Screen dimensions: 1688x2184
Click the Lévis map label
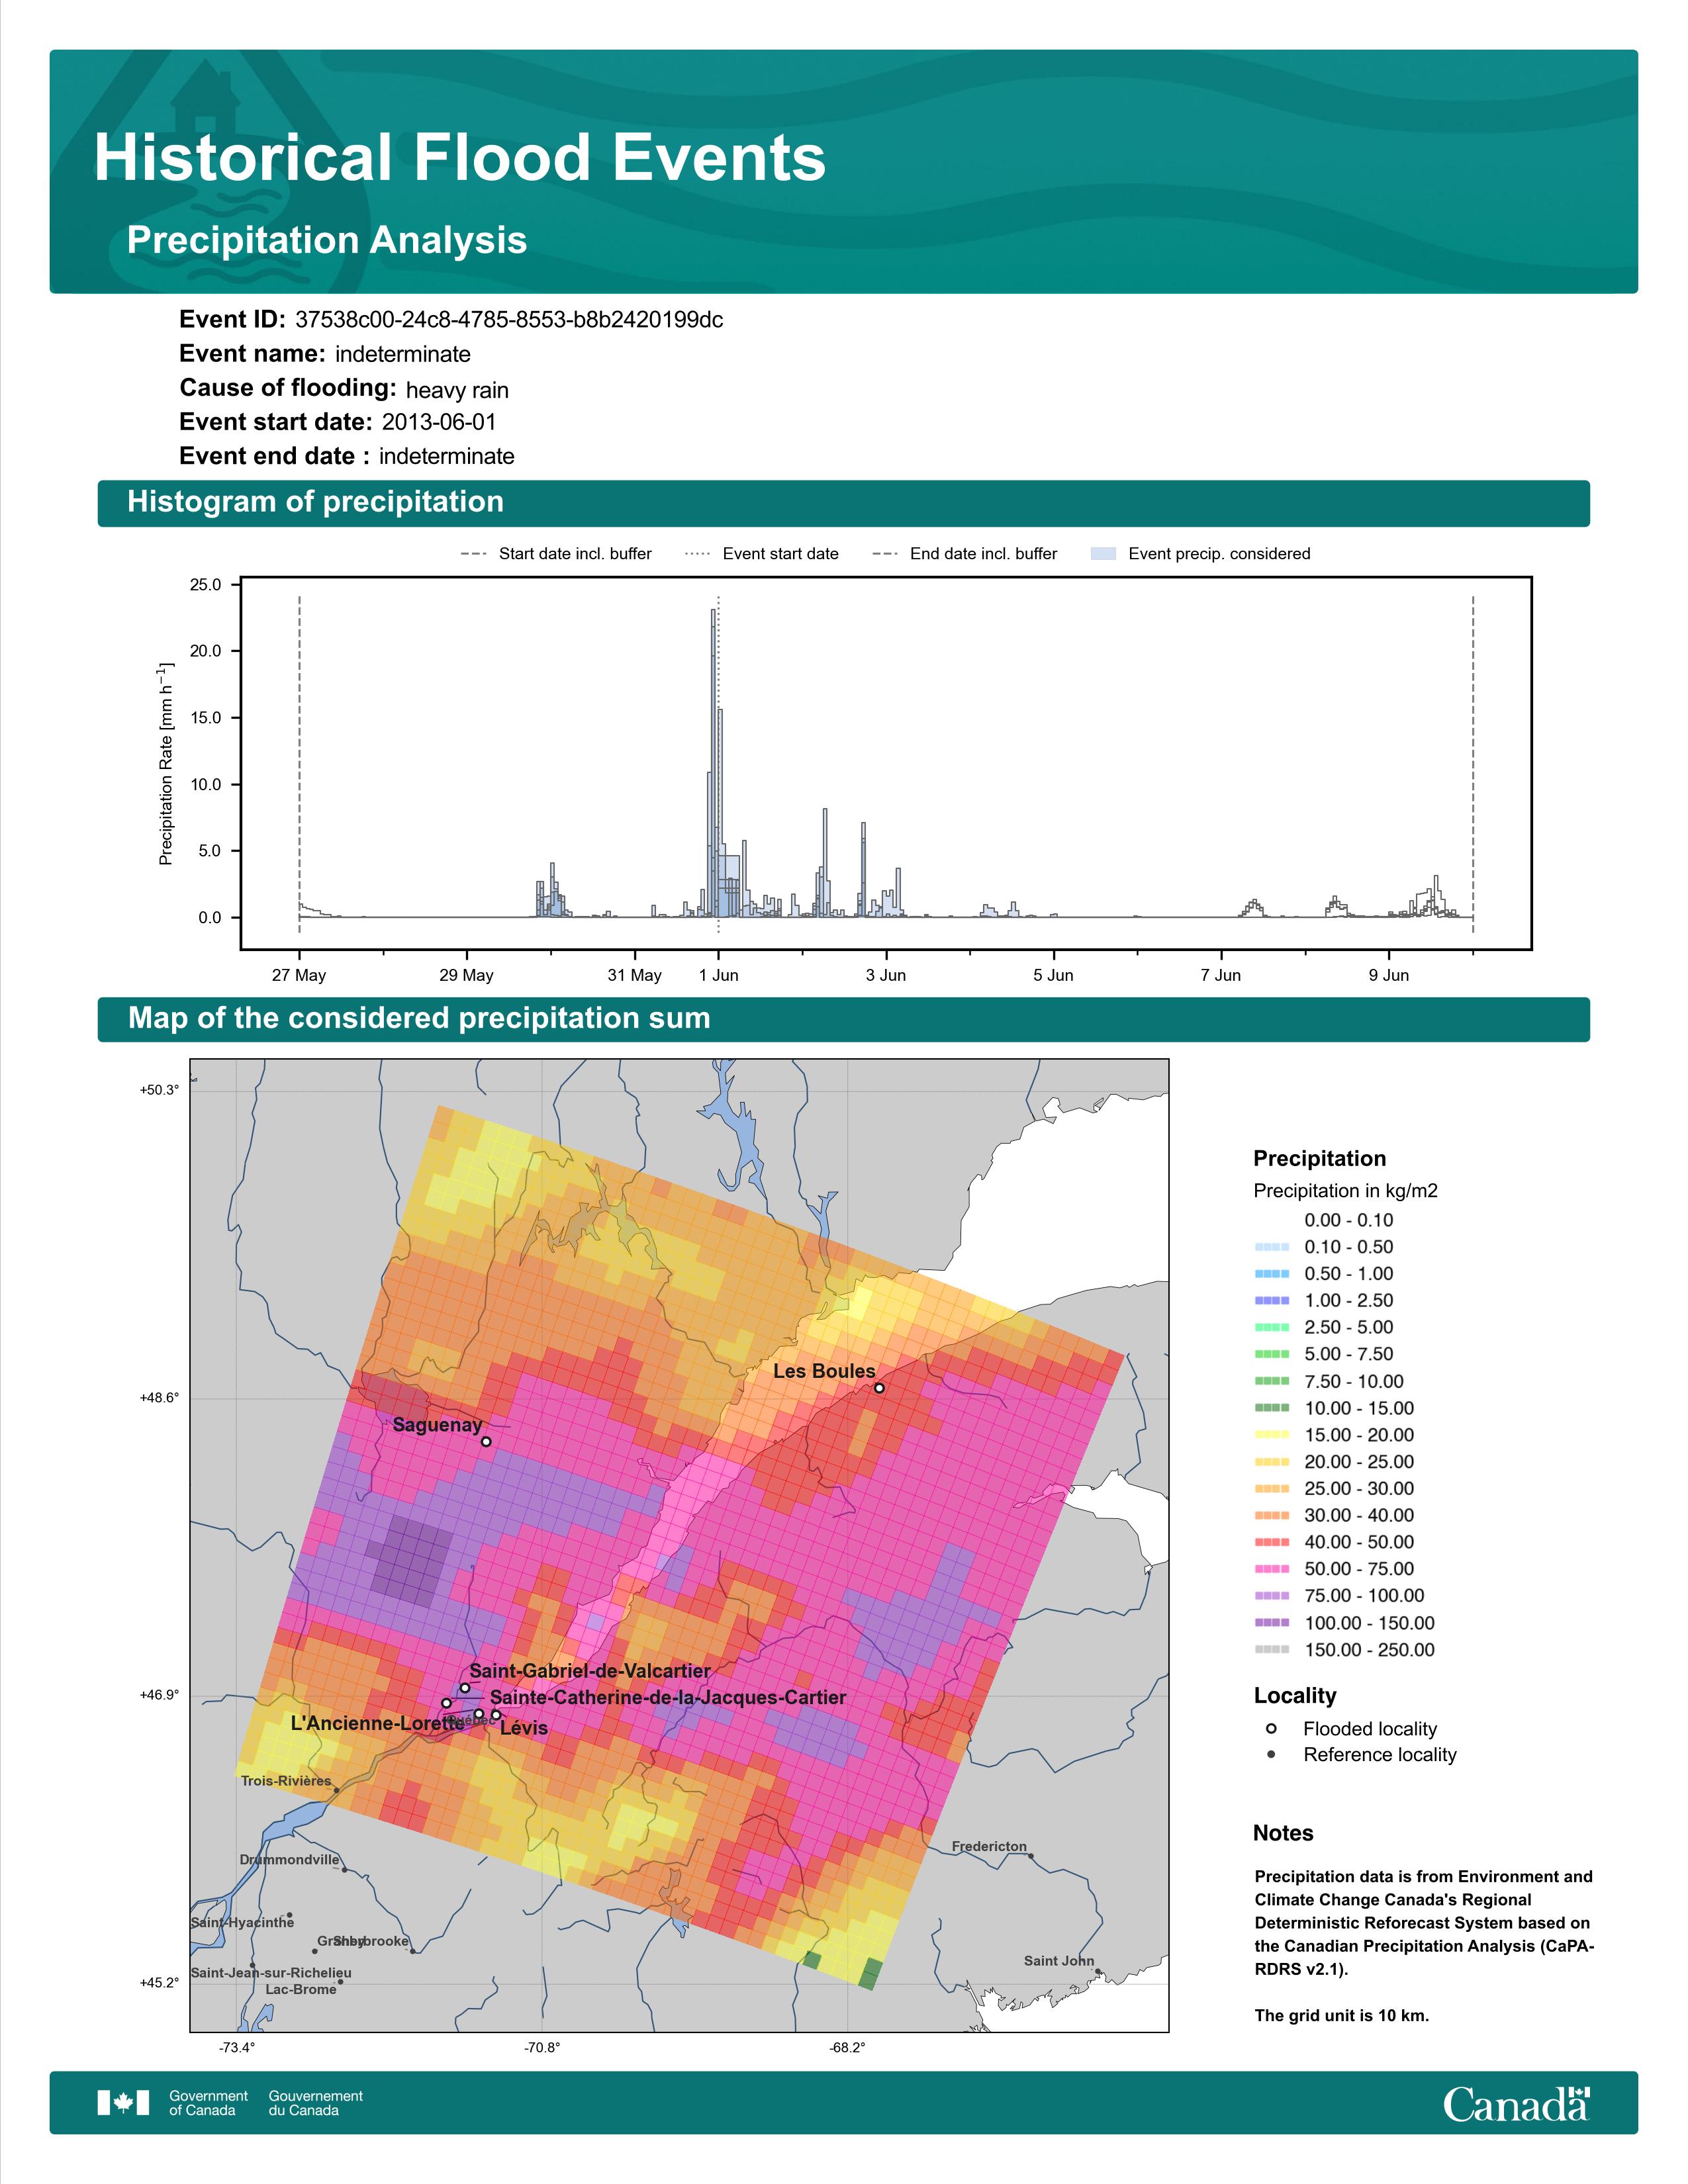(524, 1728)
